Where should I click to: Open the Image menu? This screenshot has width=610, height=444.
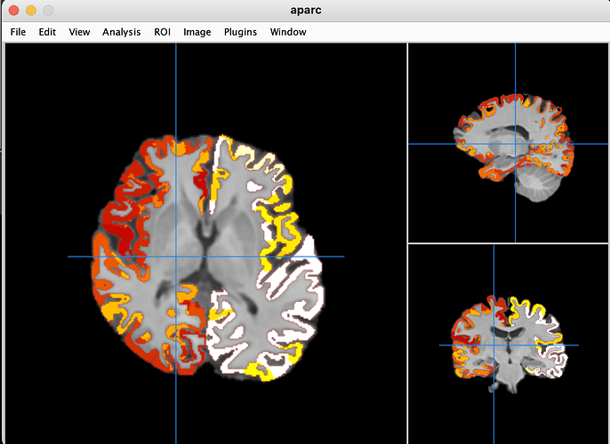pyautogui.click(x=197, y=32)
